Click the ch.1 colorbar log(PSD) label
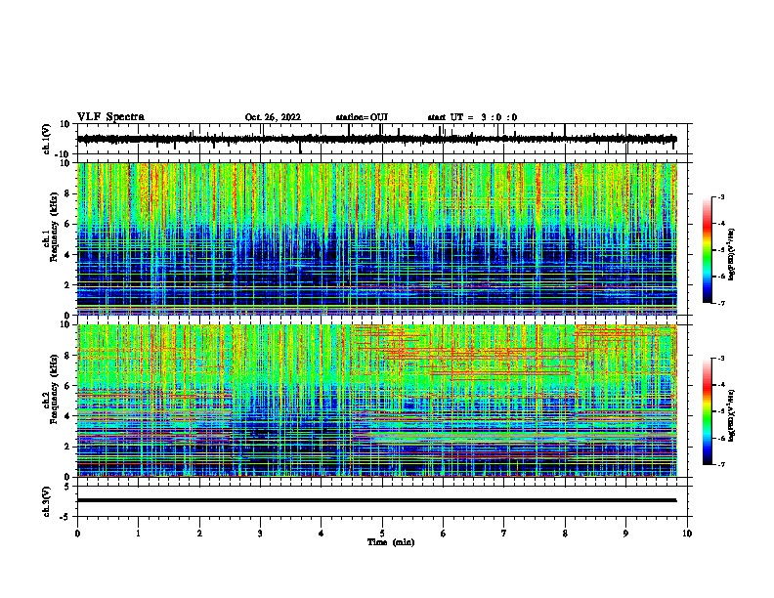This screenshot has height=598, width=774. point(731,254)
